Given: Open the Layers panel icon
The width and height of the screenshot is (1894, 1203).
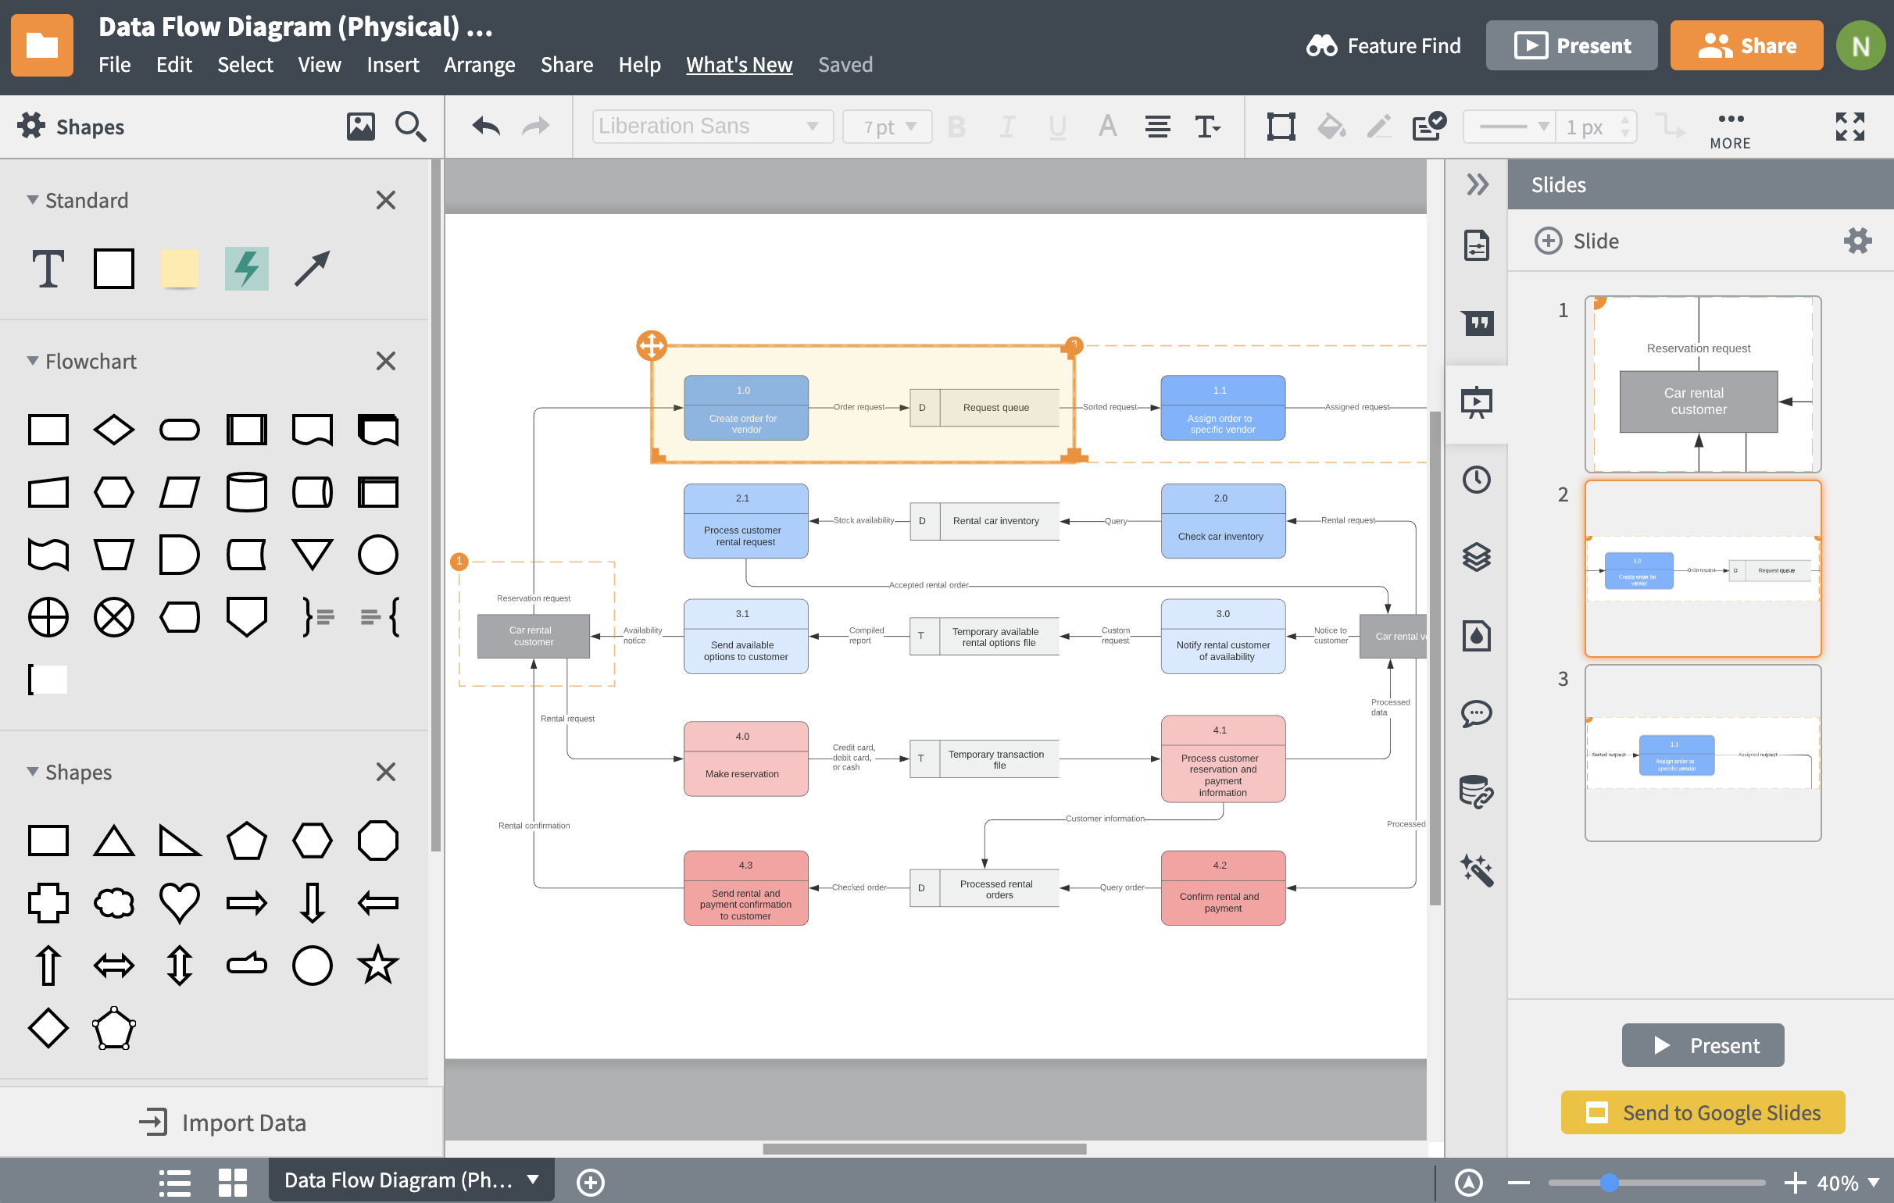Looking at the screenshot, I should [x=1478, y=558].
